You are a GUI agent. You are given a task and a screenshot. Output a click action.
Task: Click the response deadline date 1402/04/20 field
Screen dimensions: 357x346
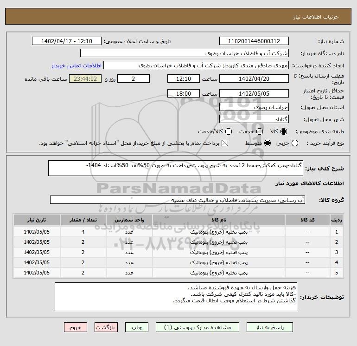click(254, 78)
